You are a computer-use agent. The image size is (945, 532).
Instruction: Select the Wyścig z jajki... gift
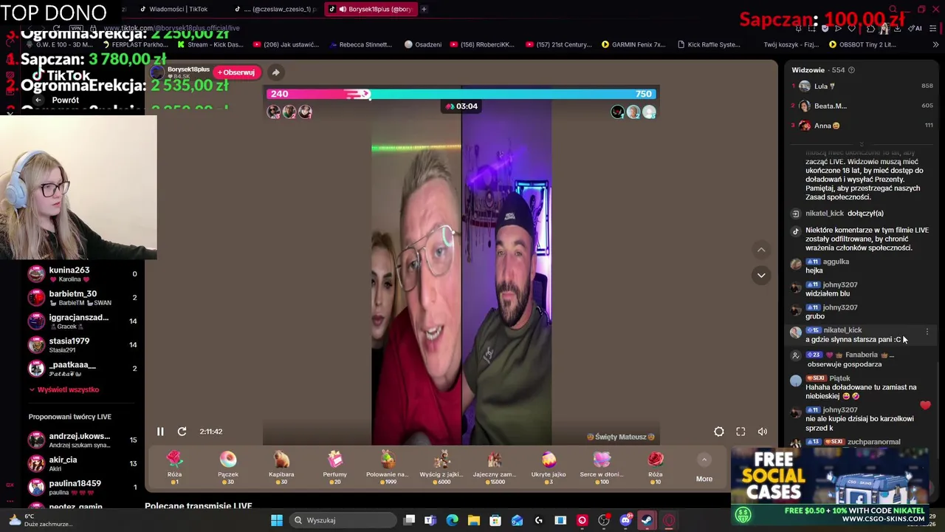click(441, 468)
